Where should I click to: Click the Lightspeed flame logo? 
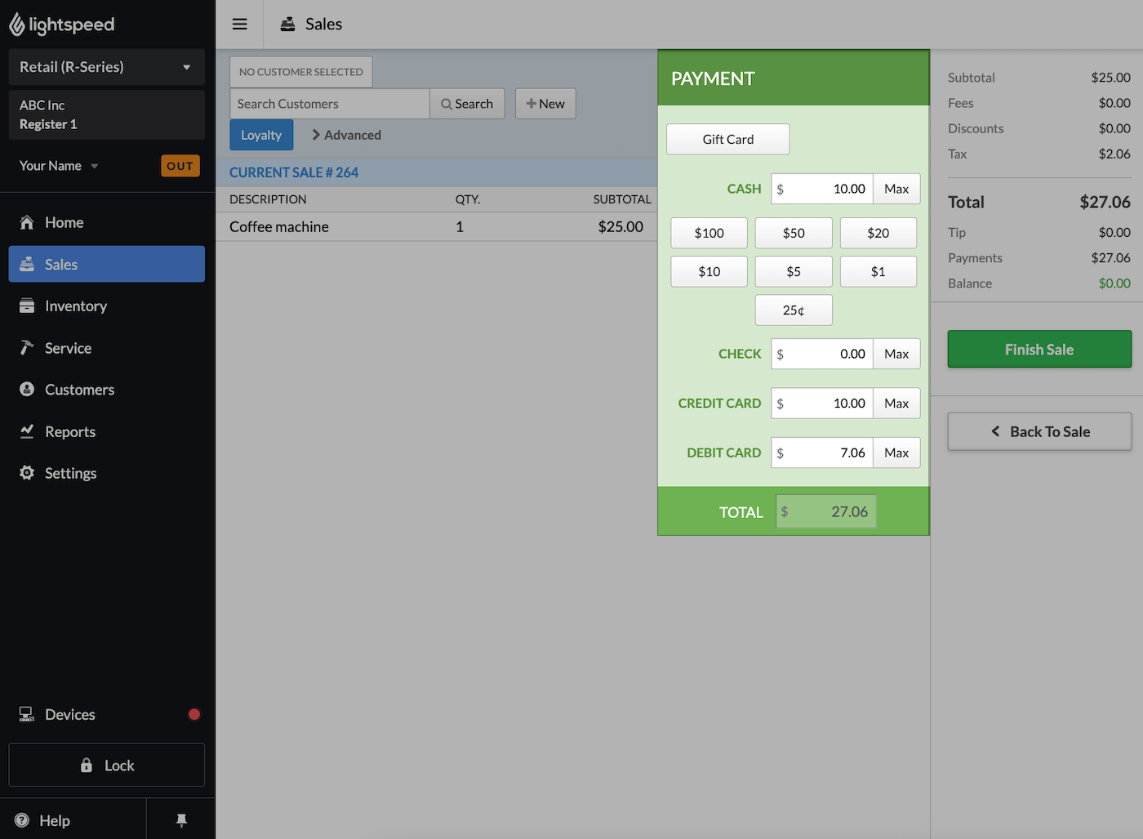coord(17,25)
